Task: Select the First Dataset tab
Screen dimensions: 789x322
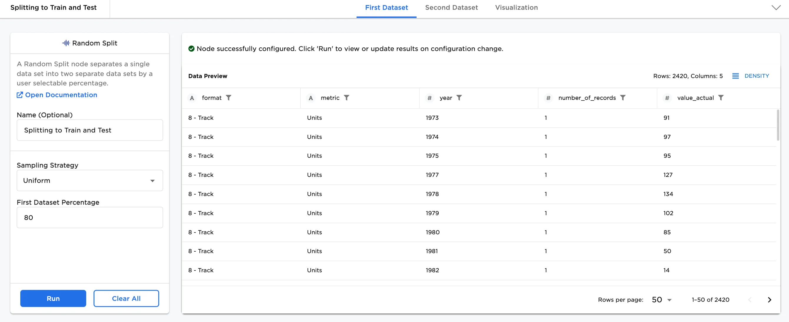Action: click(386, 8)
